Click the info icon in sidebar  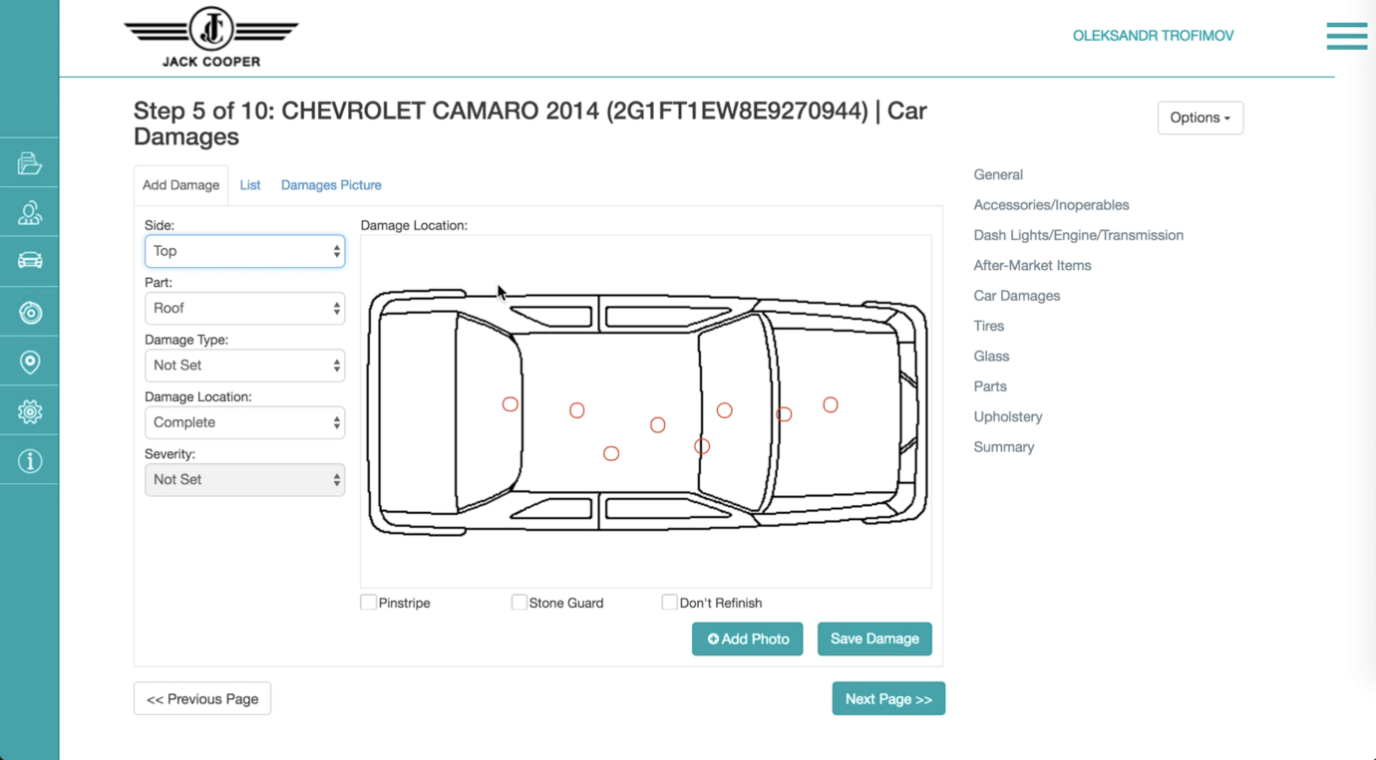pyautogui.click(x=30, y=461)
